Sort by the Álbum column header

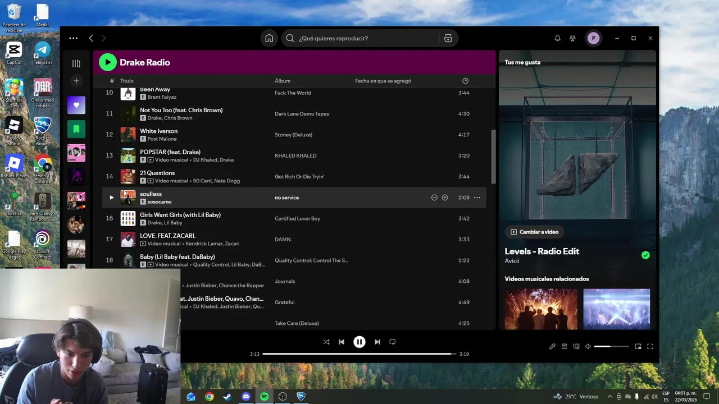click(x=283, y=81)
